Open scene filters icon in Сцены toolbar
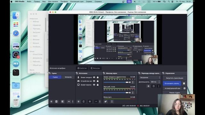Viewport: 205px width, 115px height. (63, 102)
